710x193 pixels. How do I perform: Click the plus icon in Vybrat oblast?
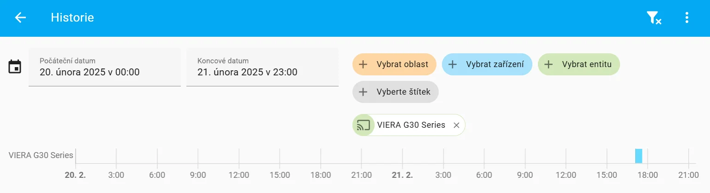(x=363, y=64)
